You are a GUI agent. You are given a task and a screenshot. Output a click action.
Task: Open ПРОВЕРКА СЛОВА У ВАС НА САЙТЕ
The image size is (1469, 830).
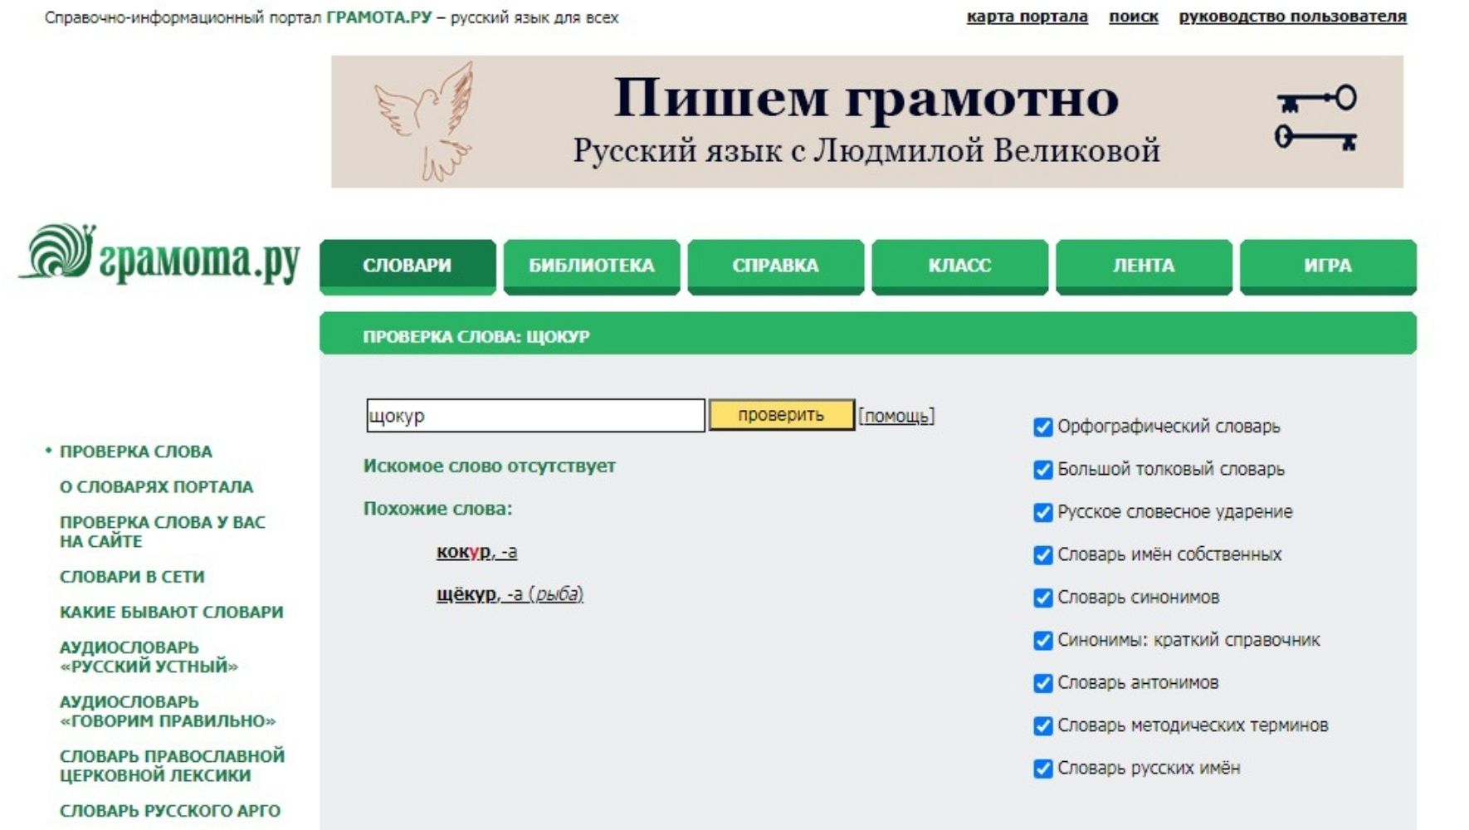(x=163, y=532)
